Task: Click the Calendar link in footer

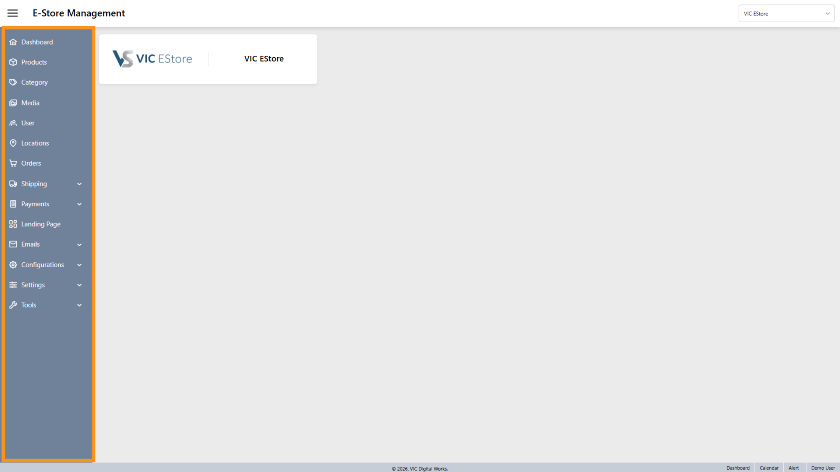Action: coord(769,468)
